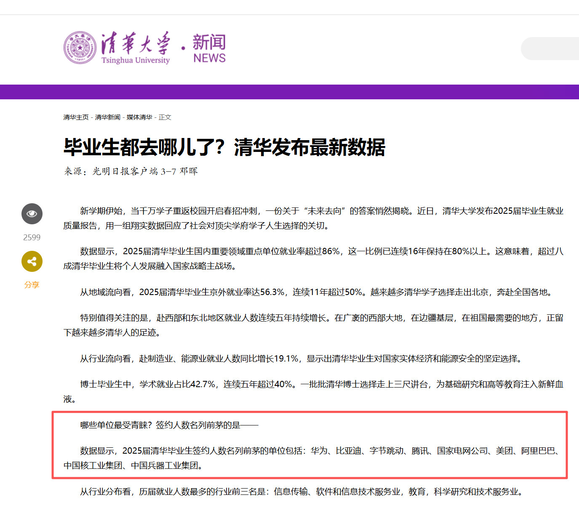Click the 新闻 NEWS header title
579x505 pixels.
coord(209,48)
